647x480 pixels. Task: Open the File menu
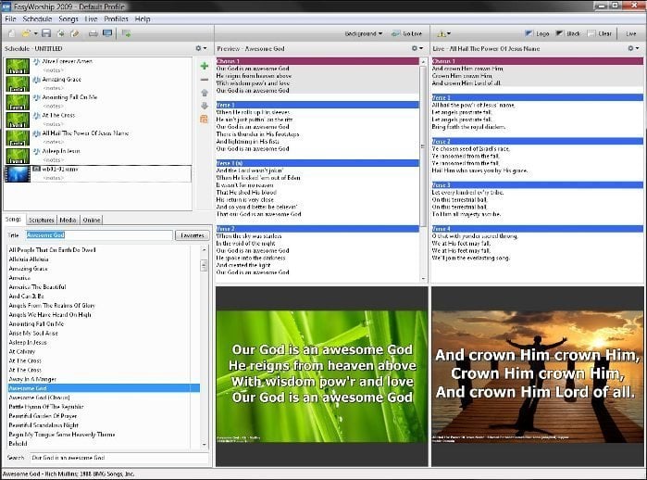10,19
